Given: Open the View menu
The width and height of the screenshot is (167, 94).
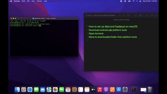Looking at the screenshot, I should 33,1.
